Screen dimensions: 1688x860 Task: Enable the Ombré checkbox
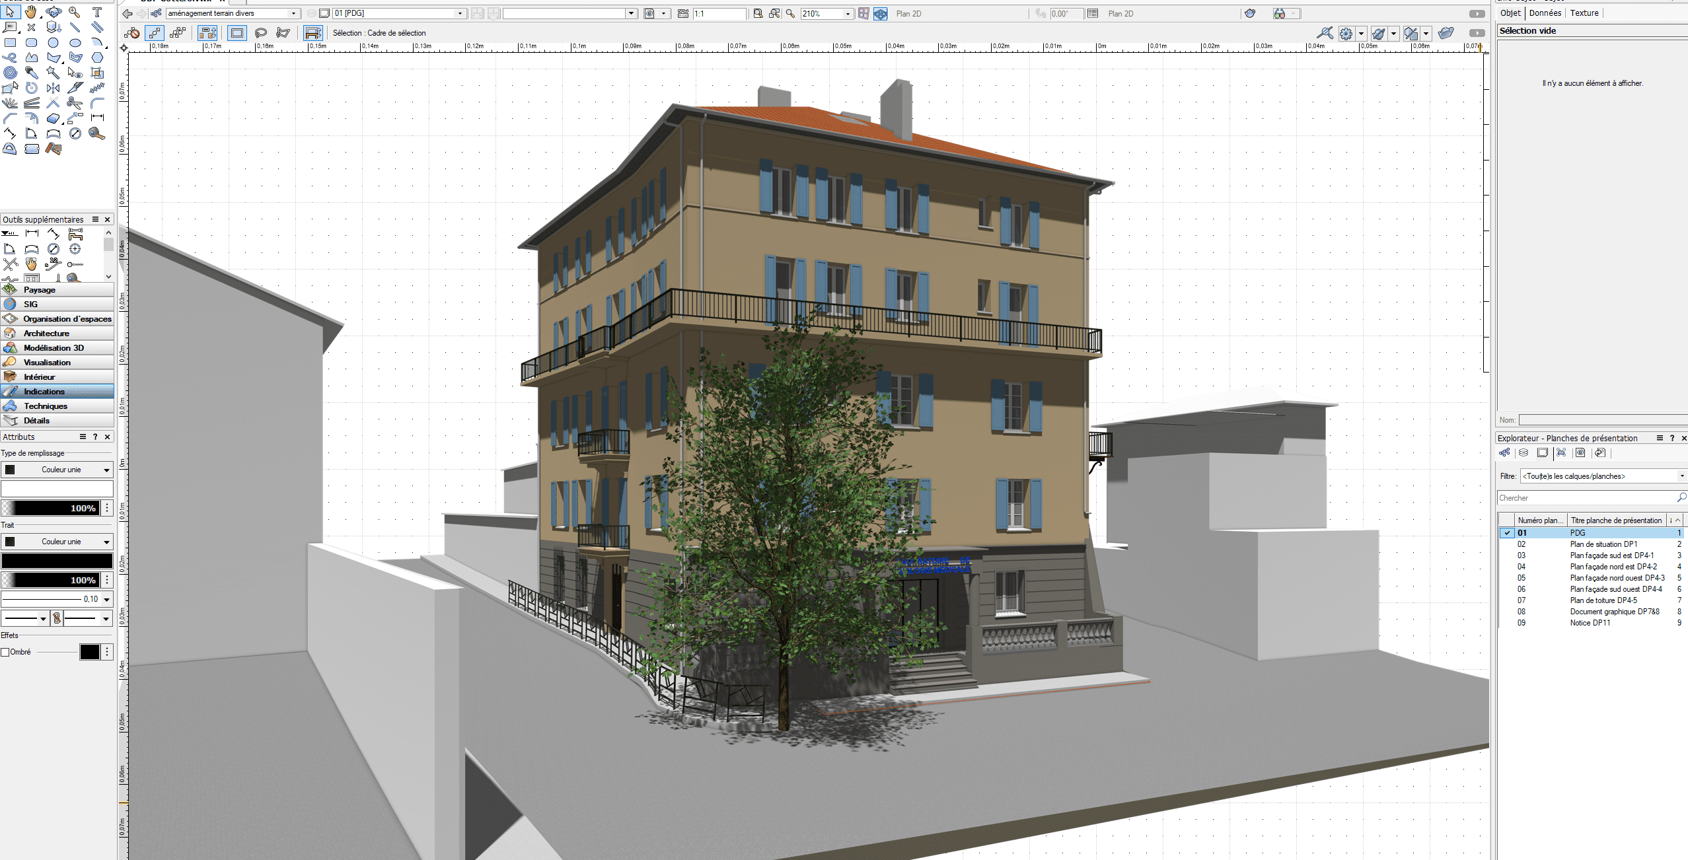click(x=5, y=652)
